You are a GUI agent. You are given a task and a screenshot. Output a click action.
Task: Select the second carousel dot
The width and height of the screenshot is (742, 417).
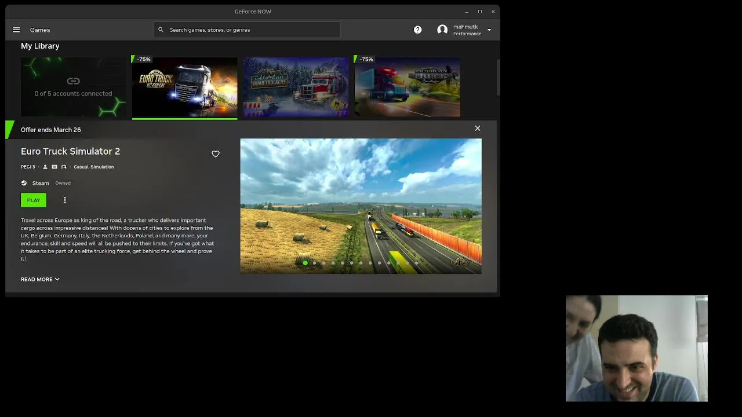[x=314, y=263]
